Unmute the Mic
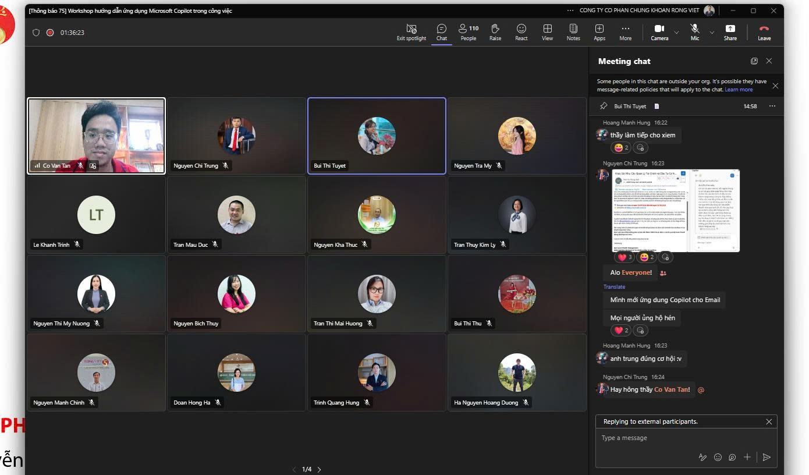809x475 pixels. click(x=695, y=32)
